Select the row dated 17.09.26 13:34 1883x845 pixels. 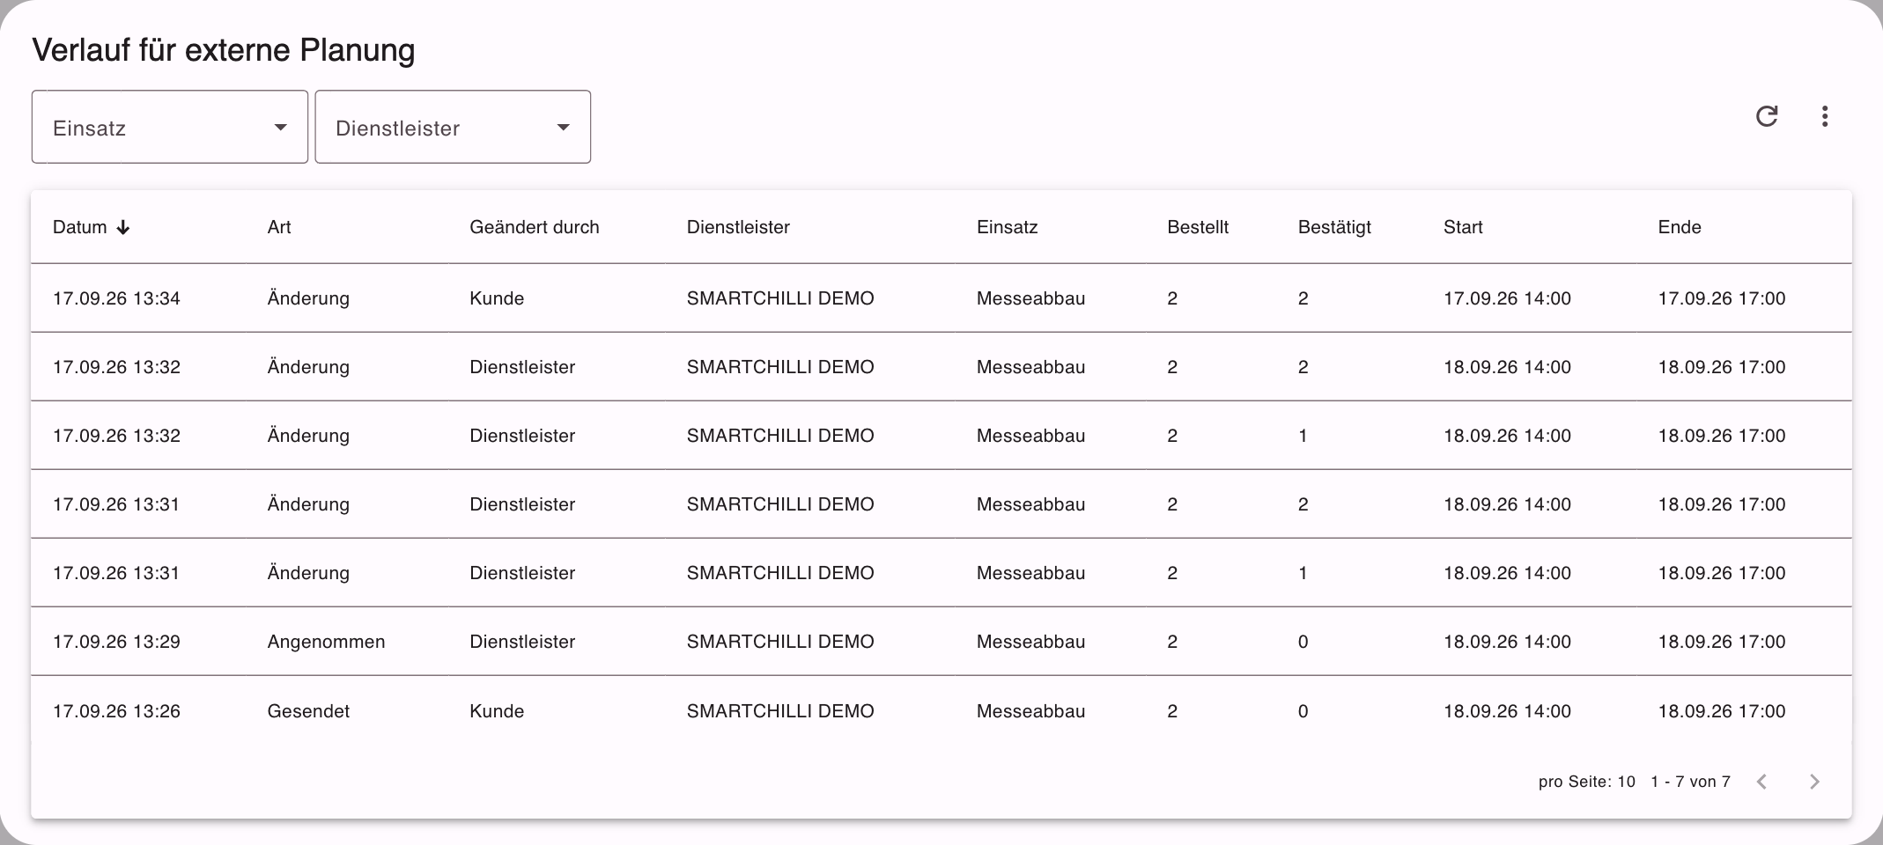[x=941, y=298]
